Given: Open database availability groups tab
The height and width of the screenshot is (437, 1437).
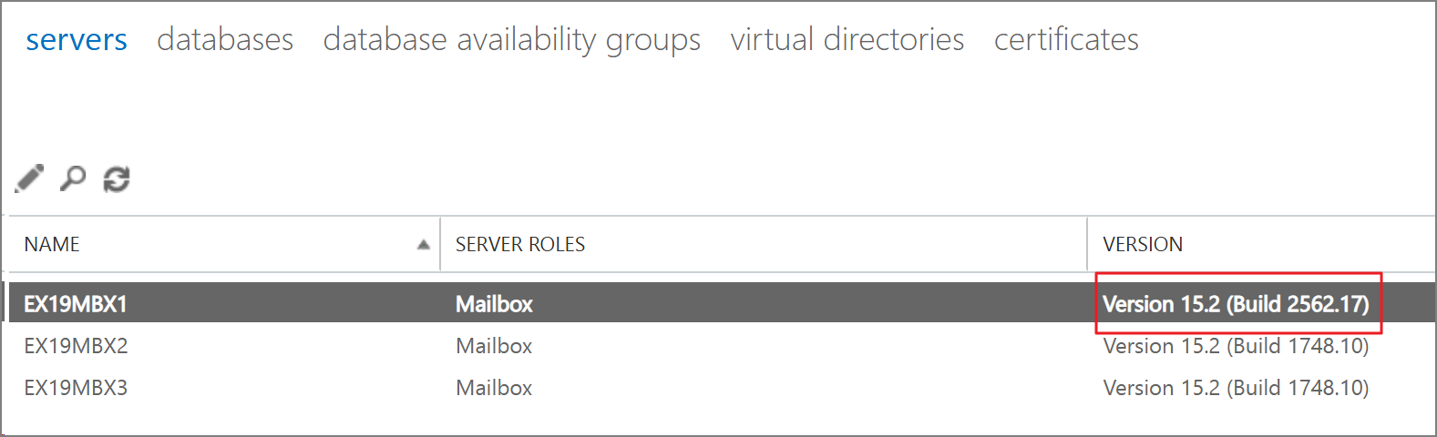Looking at the screenshot, I should pyautogui.click(x=512, y=41).
